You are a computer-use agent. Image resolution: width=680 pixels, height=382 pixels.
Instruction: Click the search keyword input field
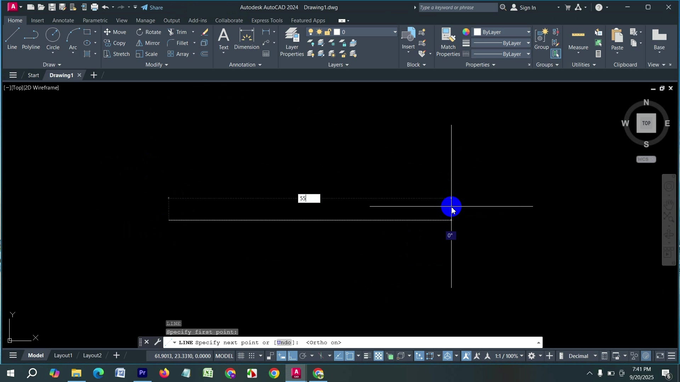click(x=458, y=7)
